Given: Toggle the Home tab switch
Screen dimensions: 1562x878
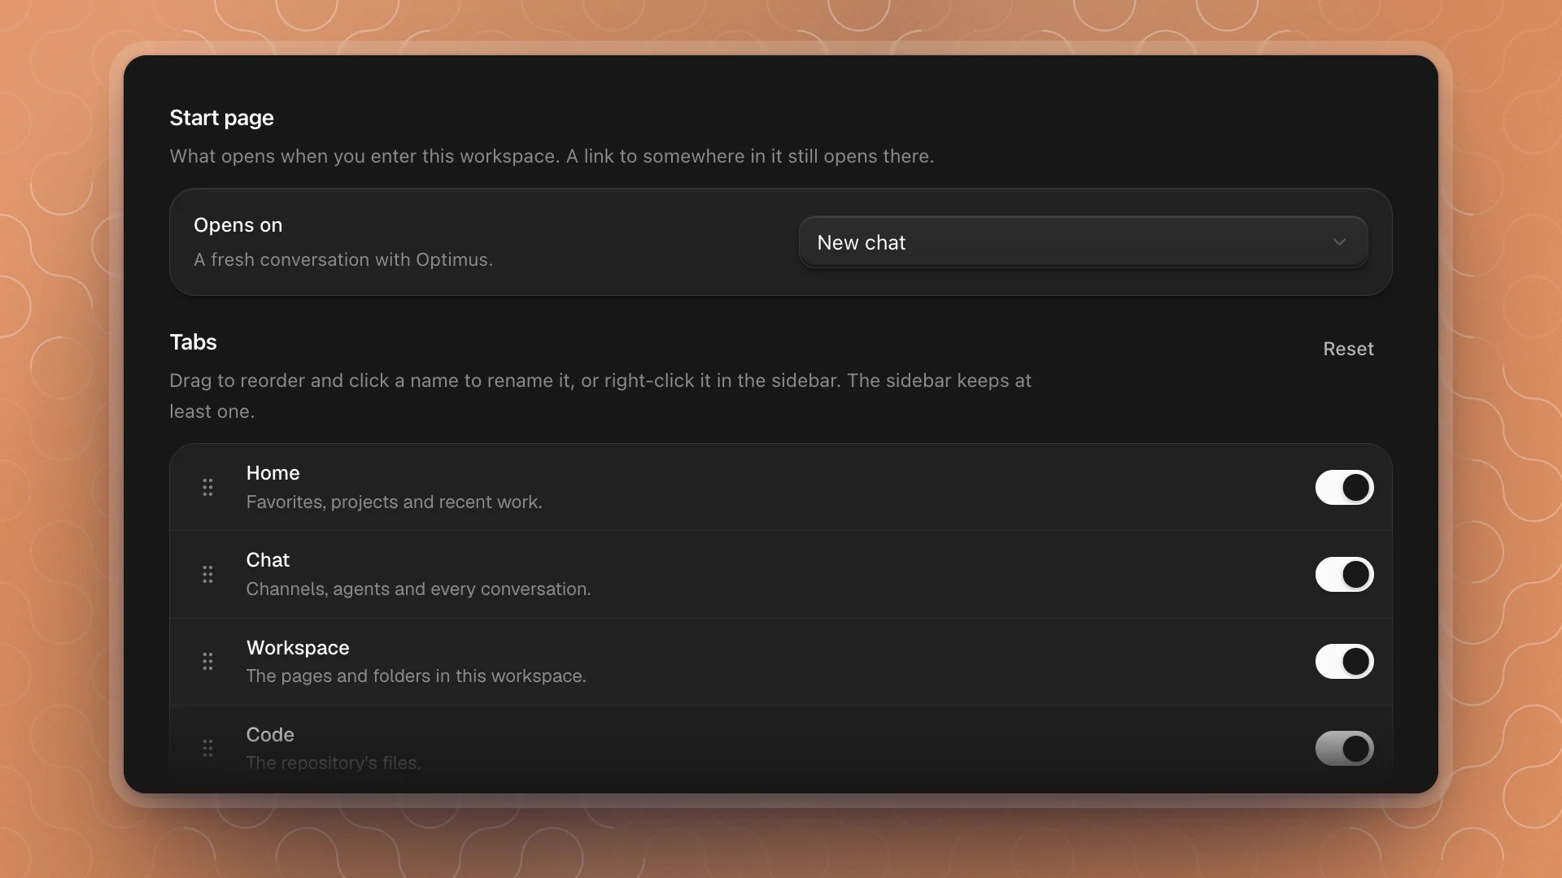Looking at the screenshot, I should (x=1344, y=487).
